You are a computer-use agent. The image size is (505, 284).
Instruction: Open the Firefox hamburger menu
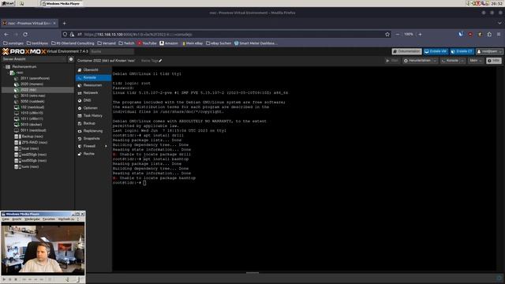pyautogui.click(x=499, y=34)
